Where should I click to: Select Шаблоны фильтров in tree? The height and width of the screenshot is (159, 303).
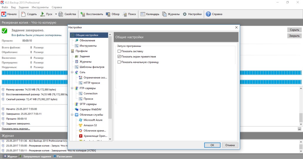click(x=92, y=67)
